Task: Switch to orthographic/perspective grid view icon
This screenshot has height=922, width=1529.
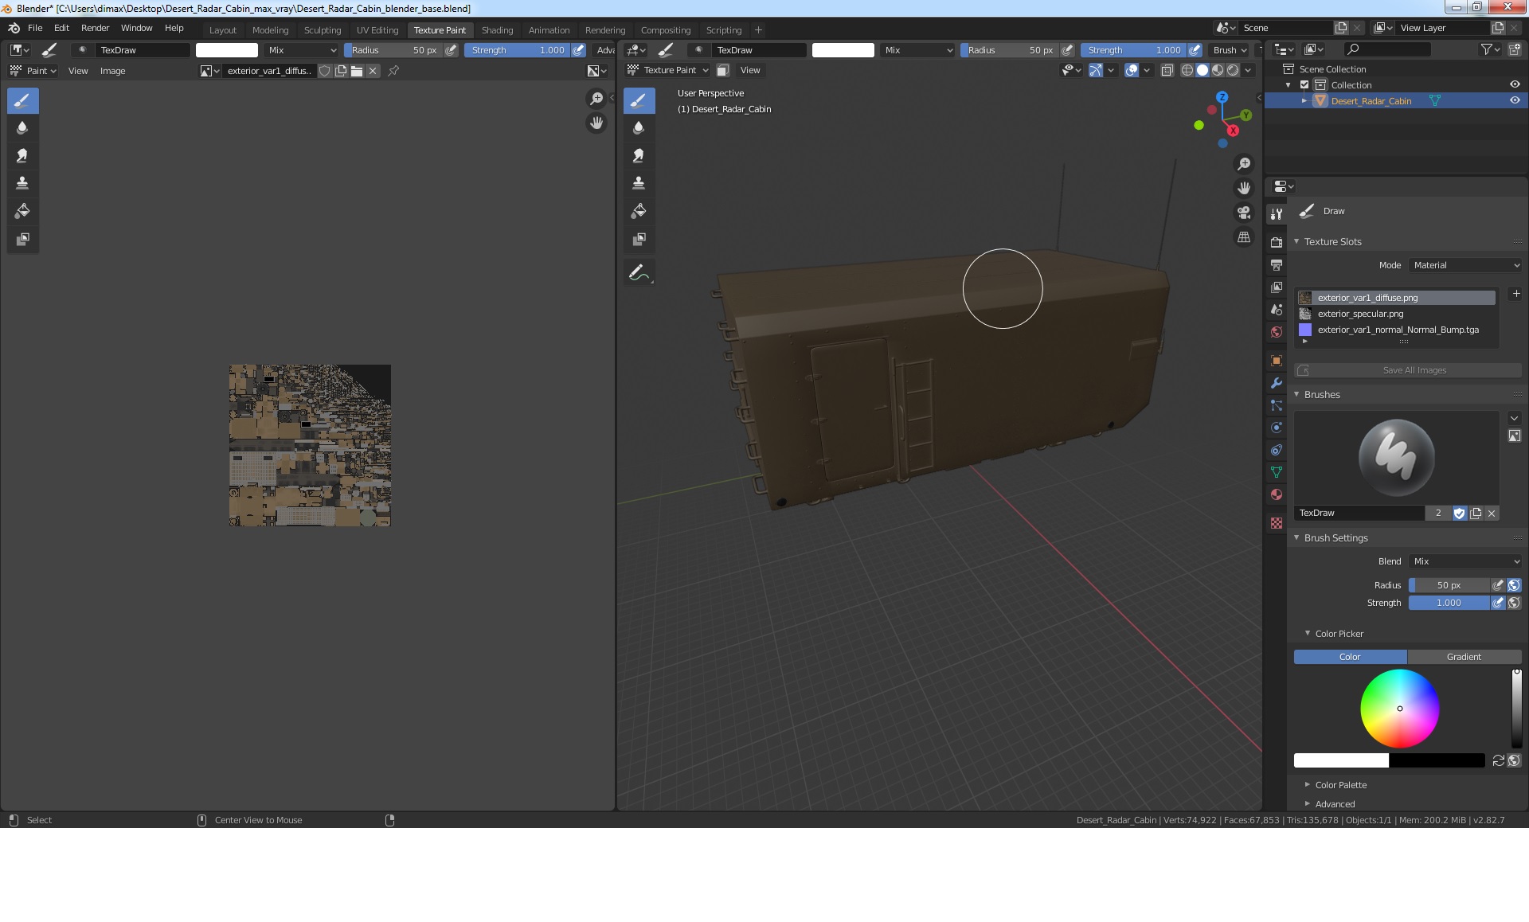Action: (1244, 237)
